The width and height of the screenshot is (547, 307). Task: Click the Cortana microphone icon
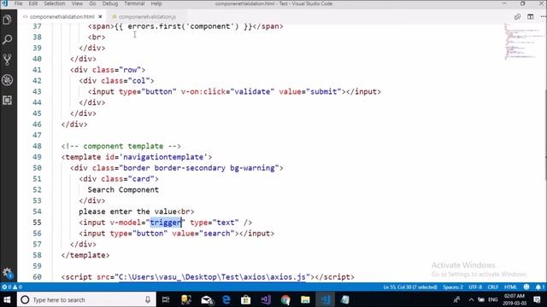[x=148, y=299]
